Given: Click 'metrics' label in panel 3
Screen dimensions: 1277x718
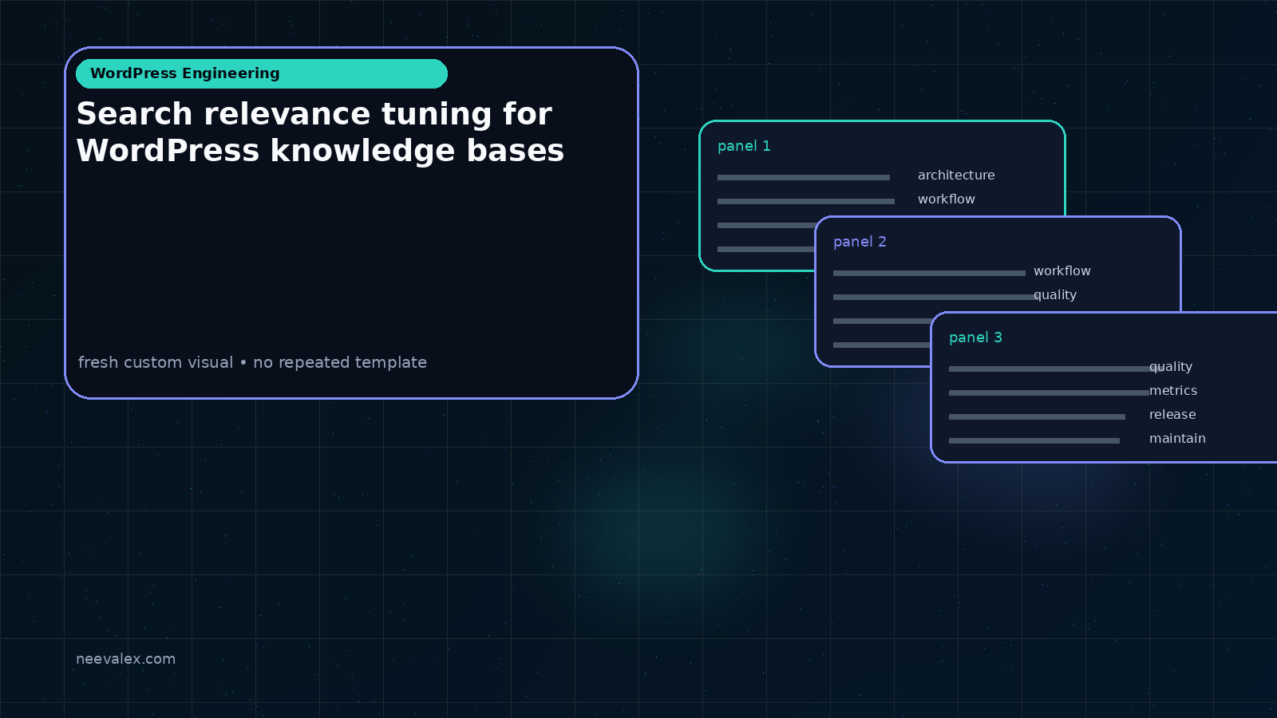Looking at the screenshot, I should [1173, 391].
